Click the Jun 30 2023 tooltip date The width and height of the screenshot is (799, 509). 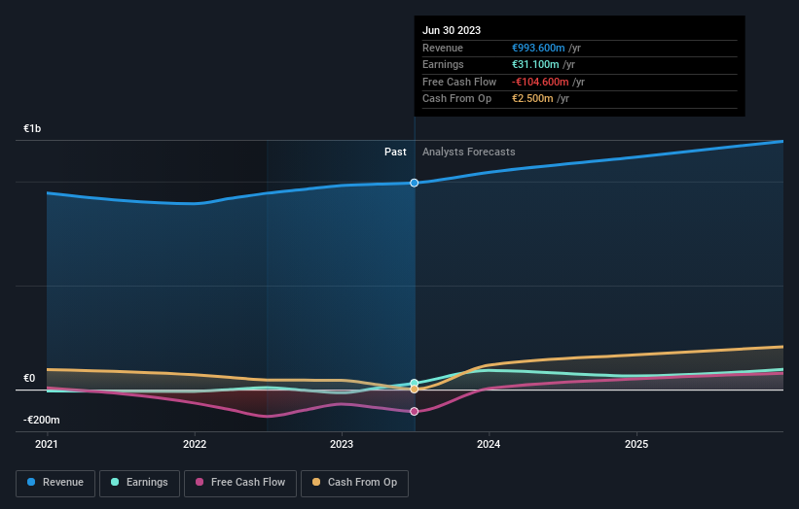452,30
